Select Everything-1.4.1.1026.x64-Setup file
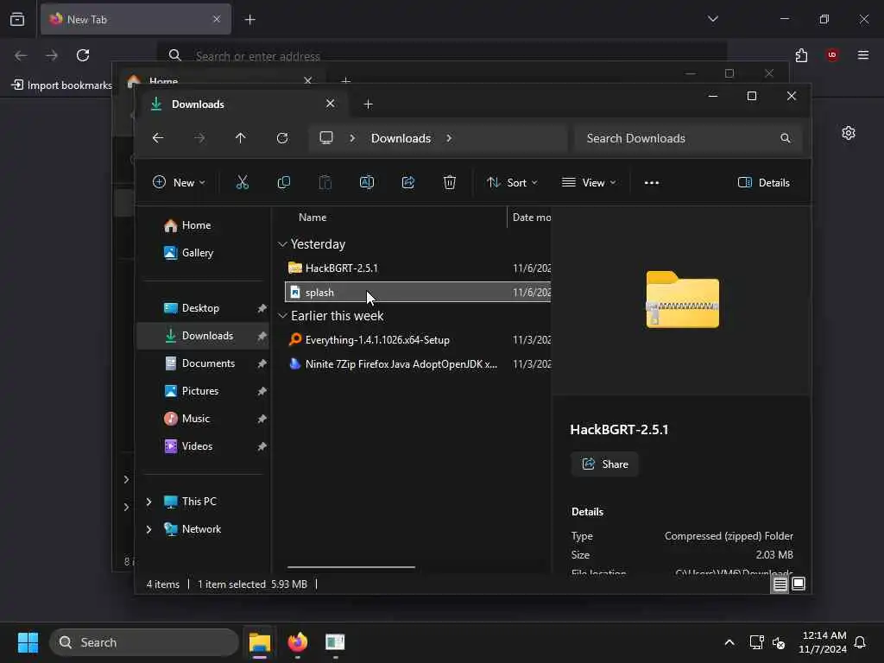Viewport: 884px width, 663px height. [418, 340]
